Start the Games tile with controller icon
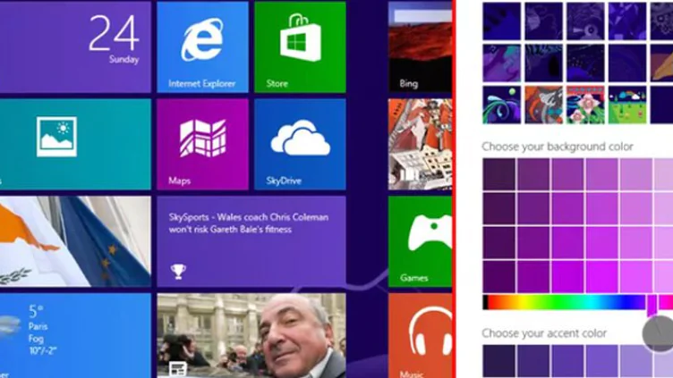 point(420,241)
